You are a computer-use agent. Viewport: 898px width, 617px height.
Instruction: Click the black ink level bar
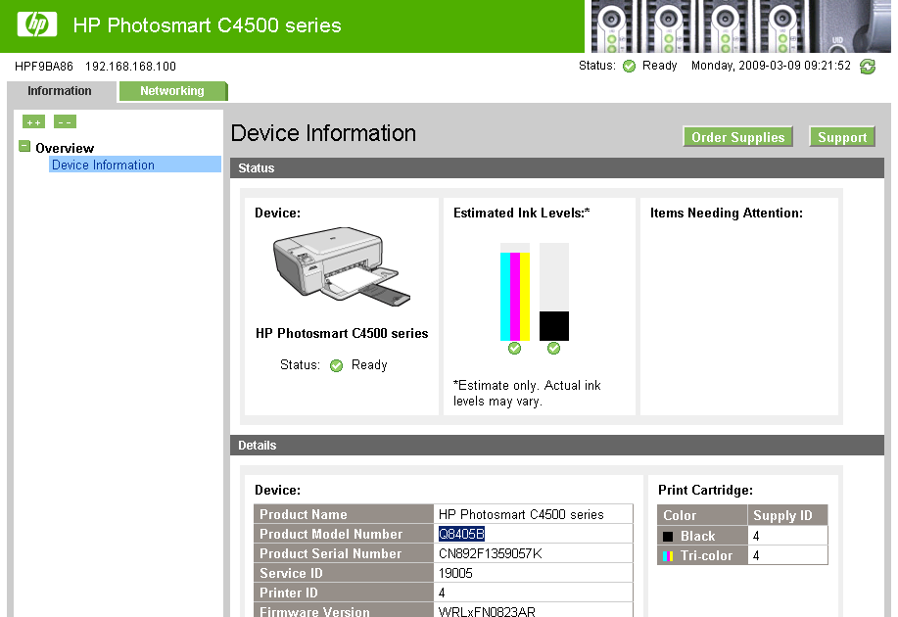pyautogui.click(x=554, y=292)
